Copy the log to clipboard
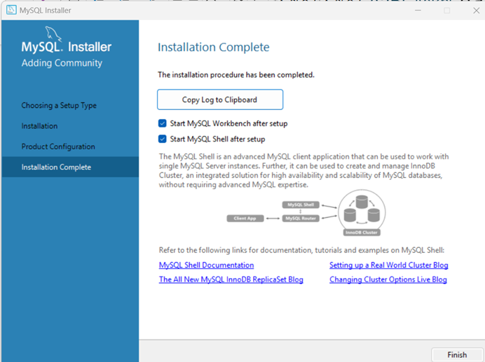This screenshot has width=485, height=362. [x=220, y=99]
